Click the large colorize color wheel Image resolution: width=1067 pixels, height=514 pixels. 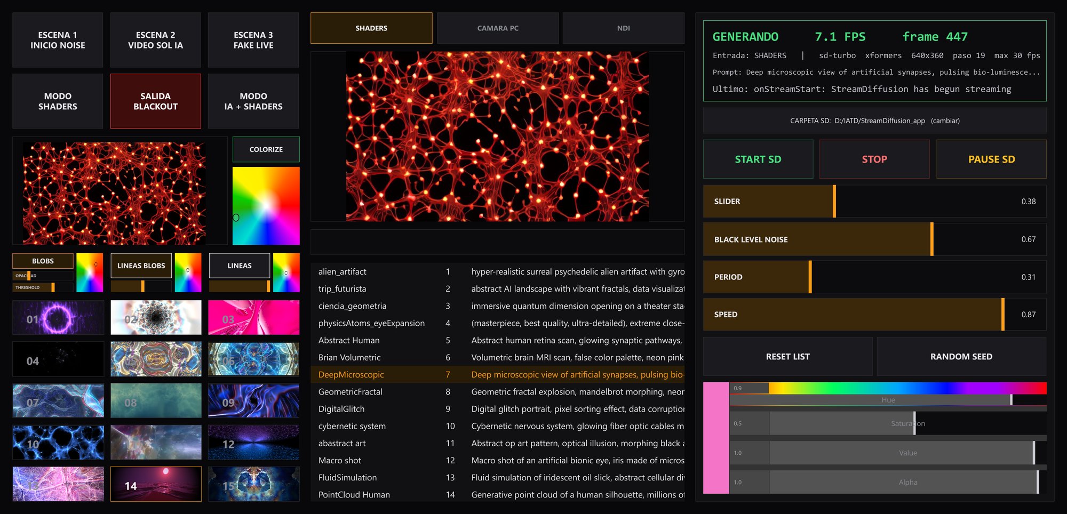266,206
